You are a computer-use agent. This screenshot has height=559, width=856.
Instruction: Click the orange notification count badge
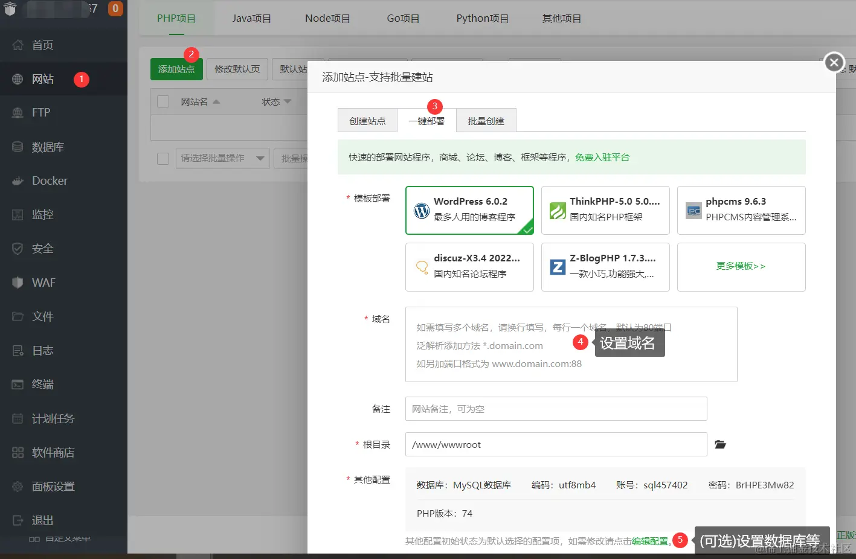point(115,8)
